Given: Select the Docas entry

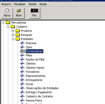Looking at the screenshot, I should coord(30,84).
